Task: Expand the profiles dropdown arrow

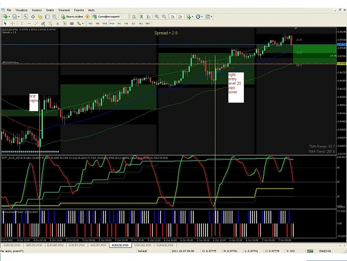Action: (18, 17)
